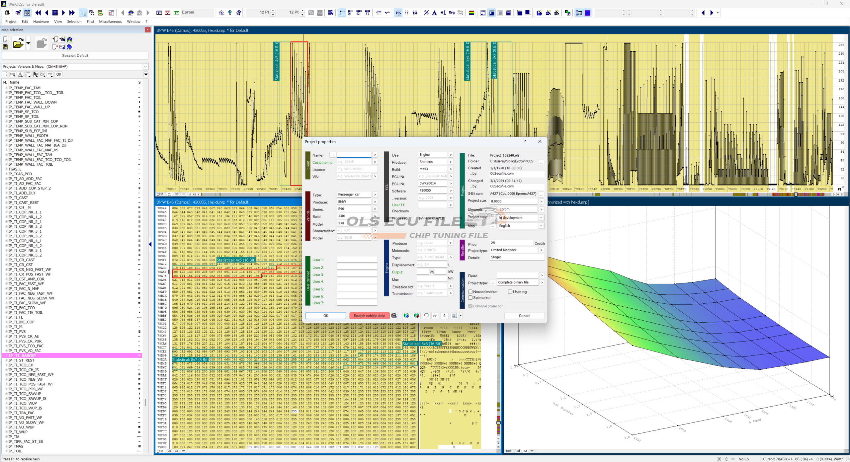This screenshot has width=850, height=462.
Task: Click the export globe icon with red arrow
Action: (417, 316)
